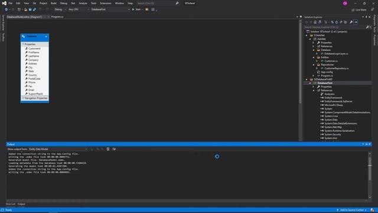Click the Home icon in Solution Explorer
Image resolution: width=378 pixels, height=213 pixels.
click(315, 22)
